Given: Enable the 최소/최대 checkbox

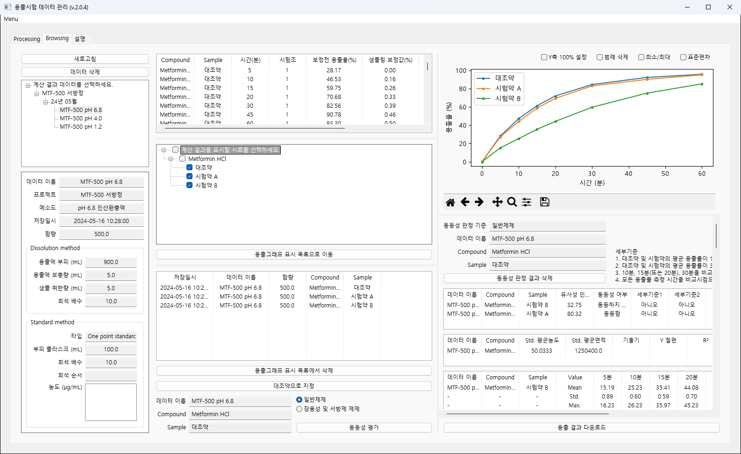Looking at the screenshot, I should 641,57.
